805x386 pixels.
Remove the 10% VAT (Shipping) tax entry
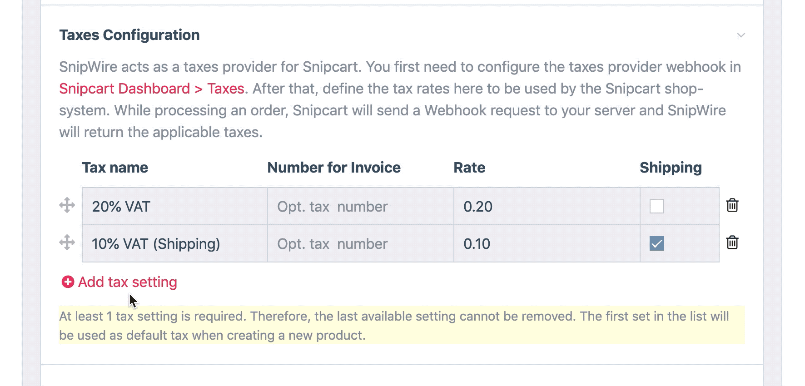pyautogui.click(x=733, y=243)
